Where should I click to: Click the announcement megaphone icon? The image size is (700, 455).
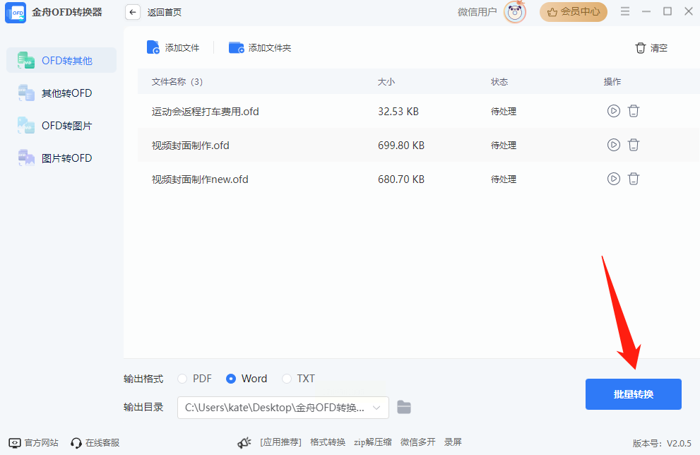point(244,442)
